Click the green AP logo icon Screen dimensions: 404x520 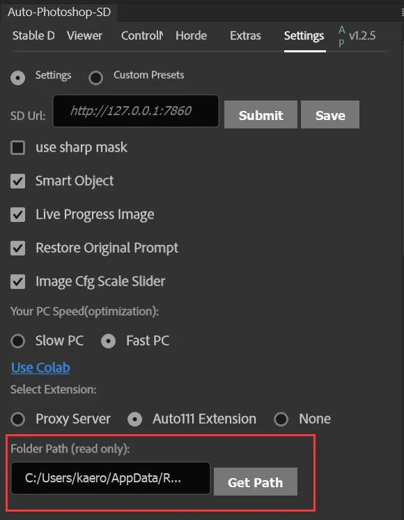[342, 36]
